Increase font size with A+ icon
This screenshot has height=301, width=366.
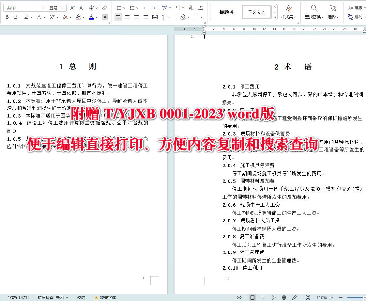coord(73,8)
